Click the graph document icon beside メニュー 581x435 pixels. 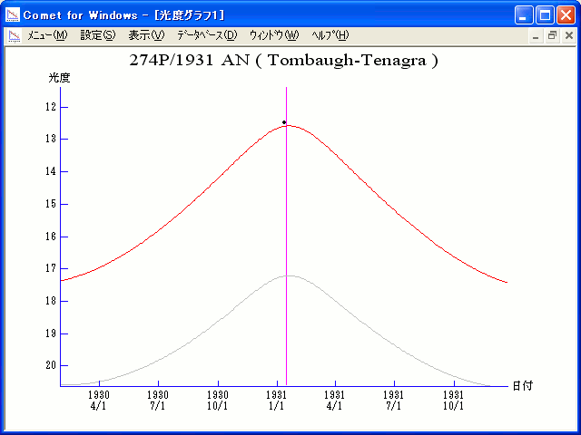14,35
